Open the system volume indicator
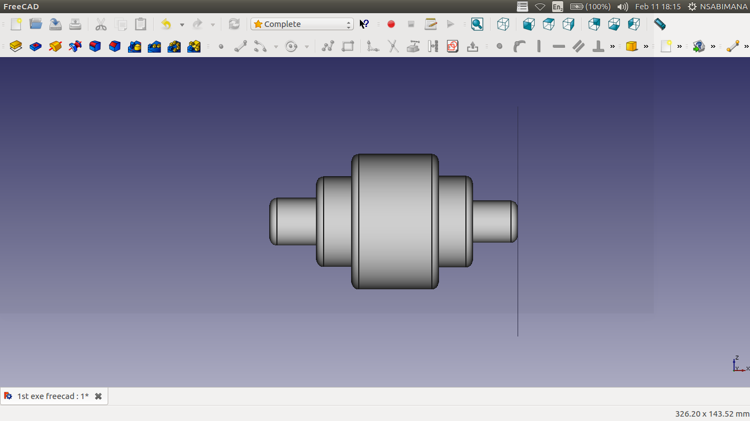Viewport: 750px width, 421px height. pyautogui.click(x=623, y=7)
